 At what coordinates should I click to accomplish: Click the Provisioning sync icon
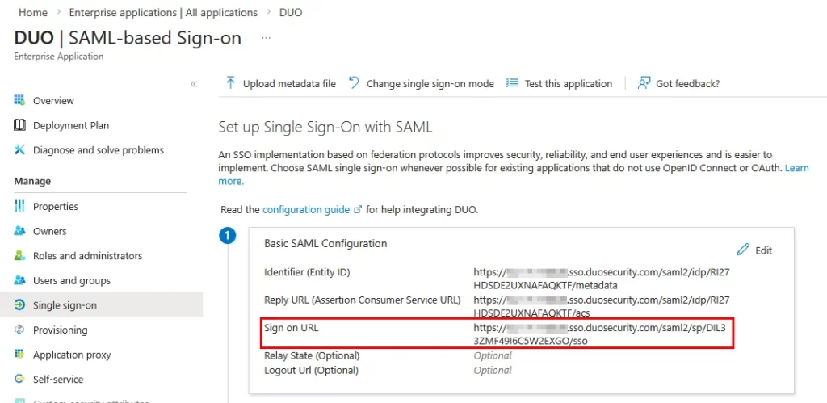pos(19,330)
